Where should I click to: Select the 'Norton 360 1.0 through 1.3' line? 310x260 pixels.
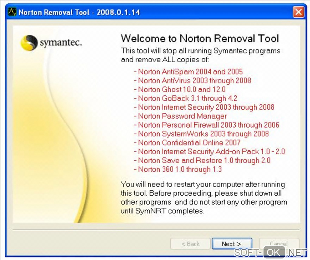click(x=178, y=169)
